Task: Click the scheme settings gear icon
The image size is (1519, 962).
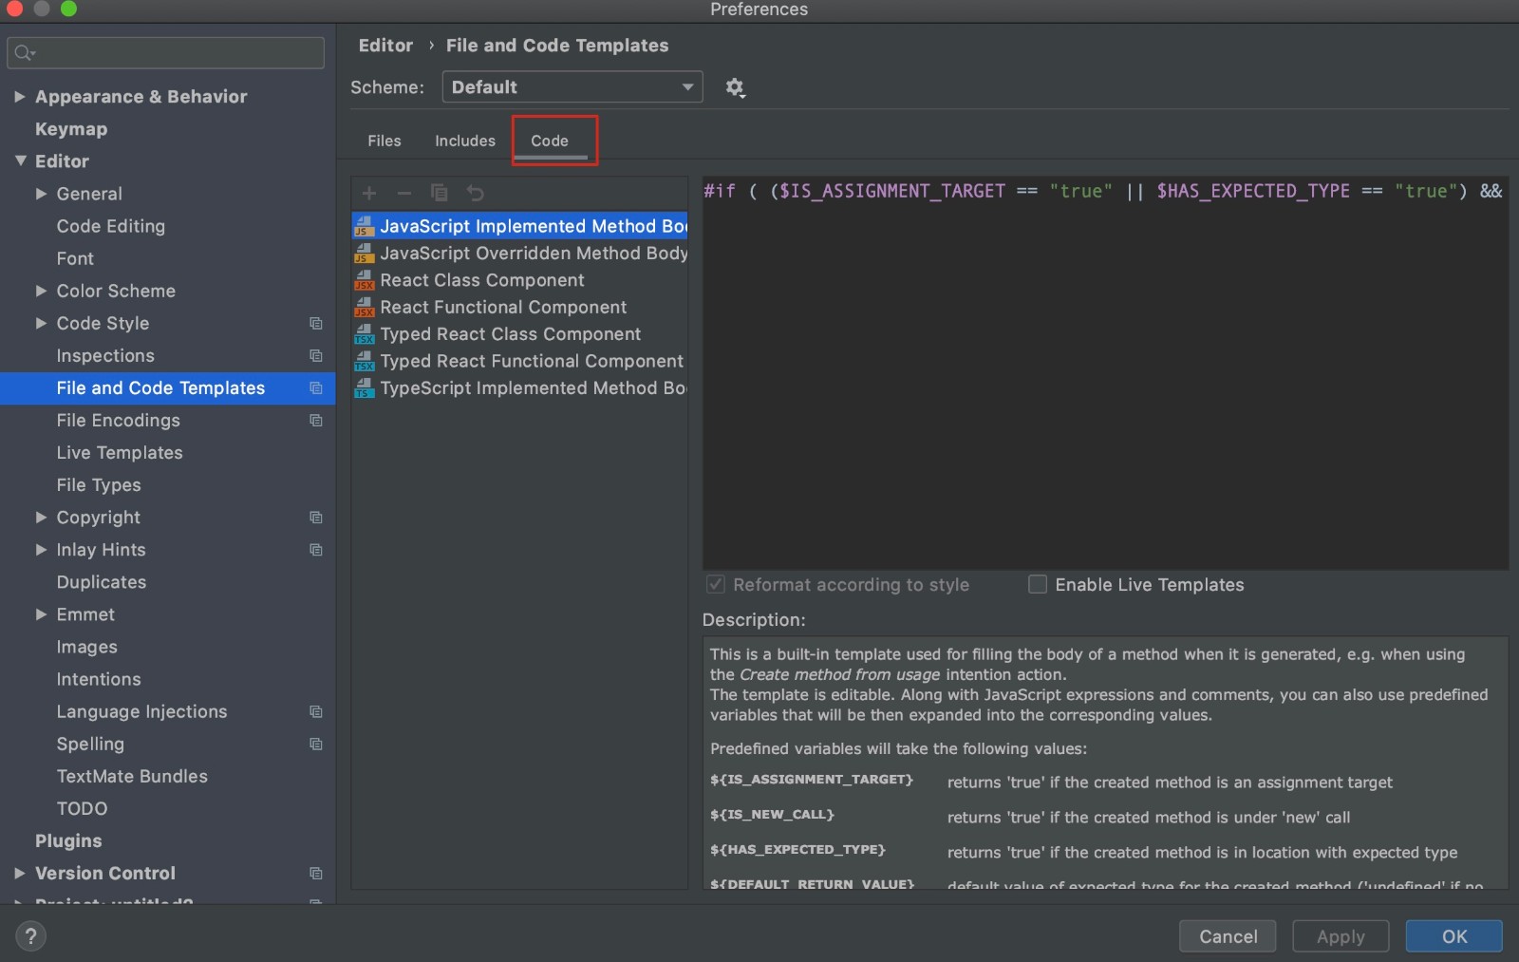Action: (735, 87)
